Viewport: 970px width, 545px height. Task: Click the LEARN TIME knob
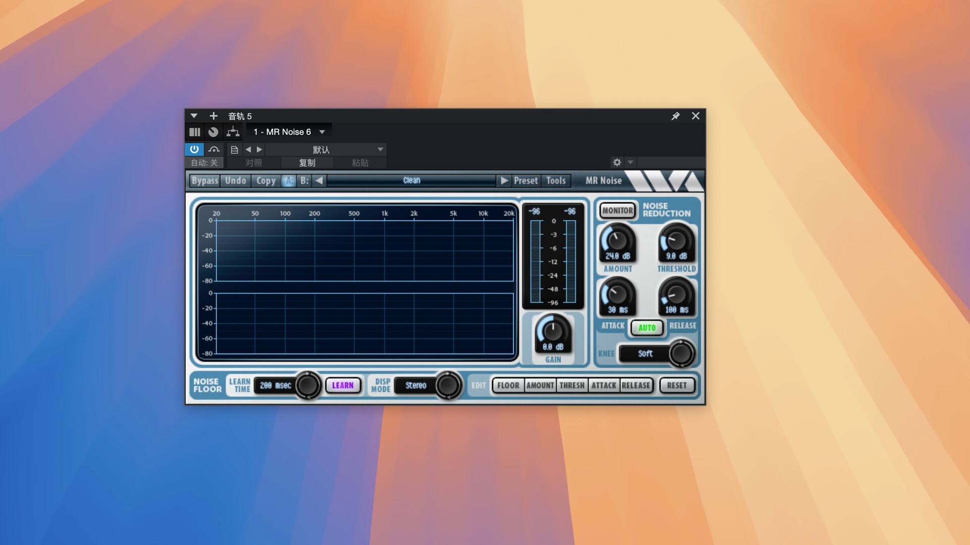click(x=308, y=386)
